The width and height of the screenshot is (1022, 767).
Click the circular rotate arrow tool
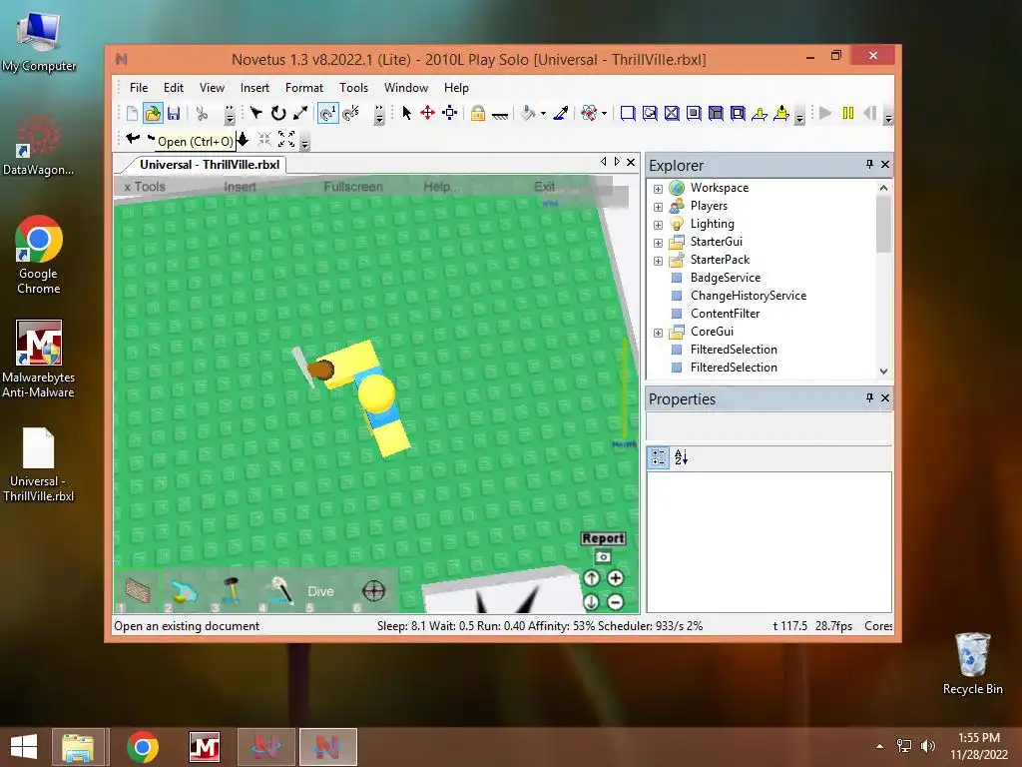pyautogui.click(x=278, y=114)
